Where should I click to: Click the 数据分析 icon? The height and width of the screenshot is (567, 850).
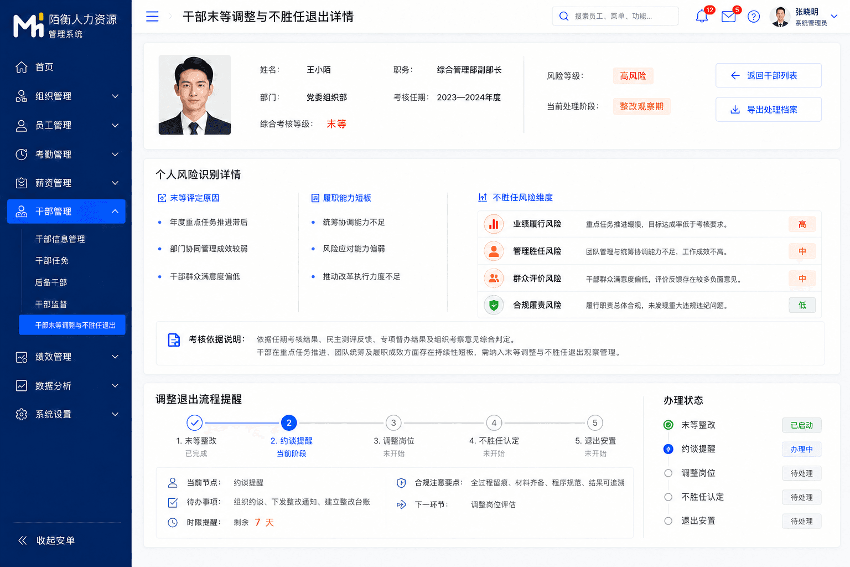click(22, 385)
